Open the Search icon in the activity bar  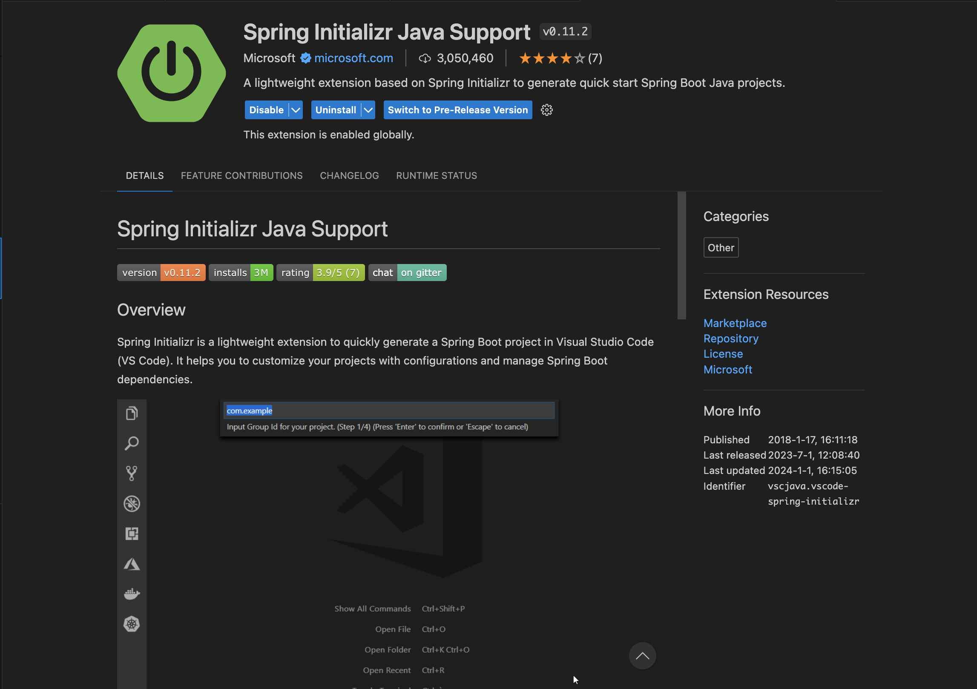(x=132, y=443)
